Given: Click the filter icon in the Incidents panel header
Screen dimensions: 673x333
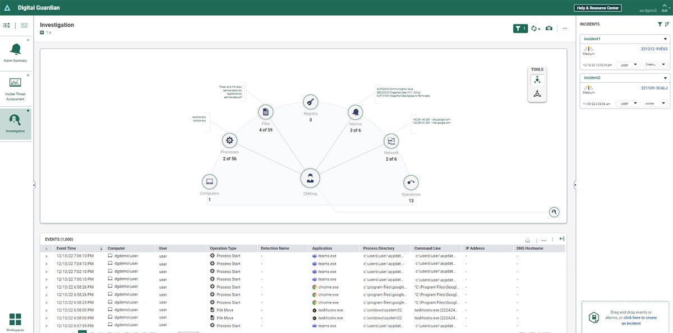Looking at the screenshot, I should [660, 24].
